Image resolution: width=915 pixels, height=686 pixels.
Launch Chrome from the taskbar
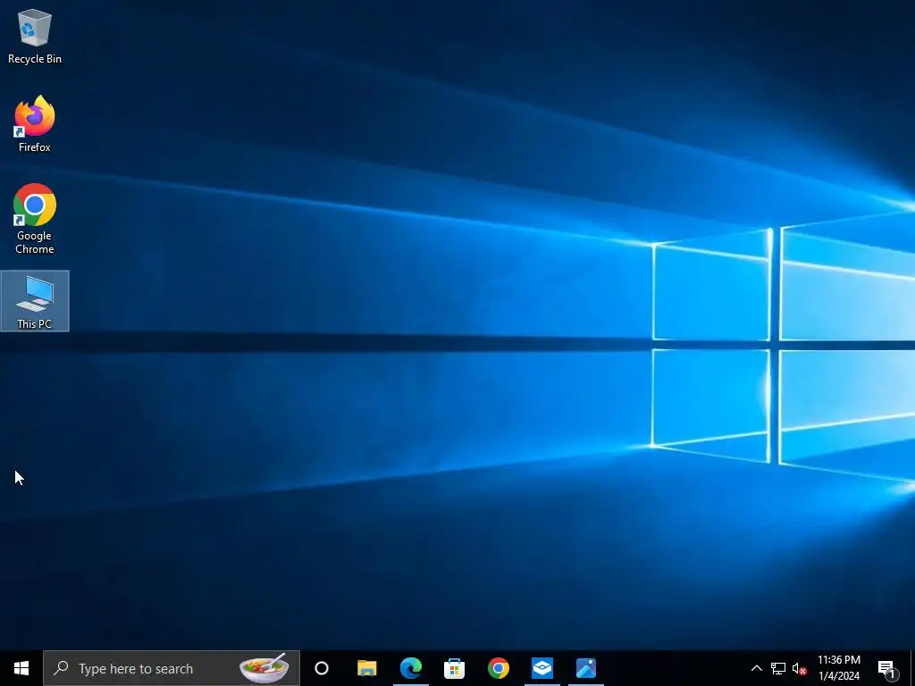498,668
